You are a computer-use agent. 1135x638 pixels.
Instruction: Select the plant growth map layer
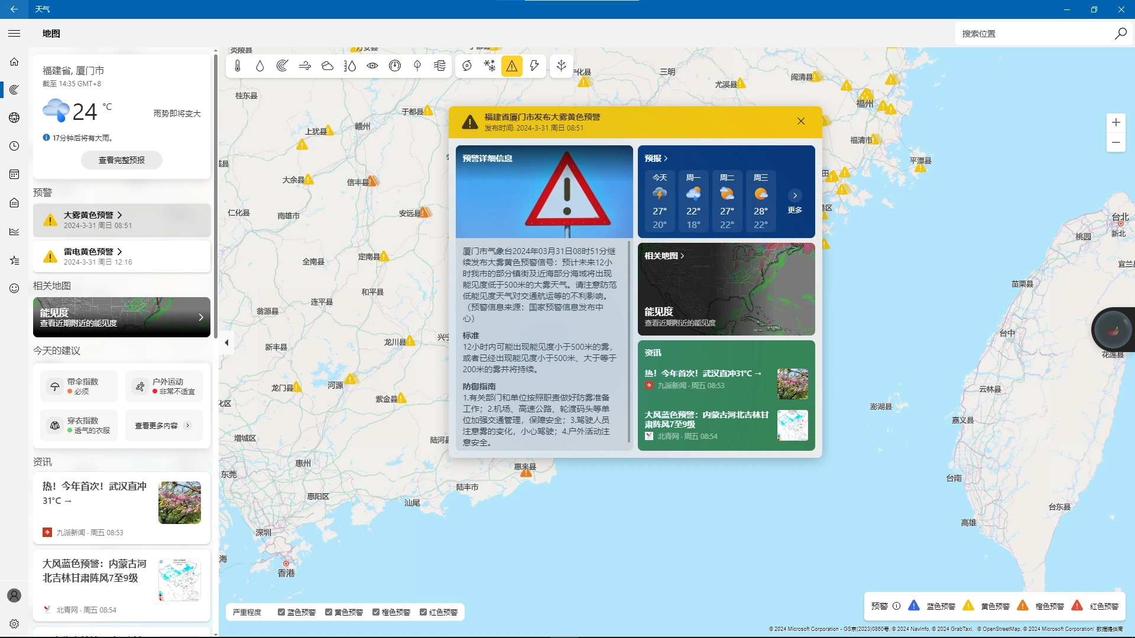(x=562, y=66)
